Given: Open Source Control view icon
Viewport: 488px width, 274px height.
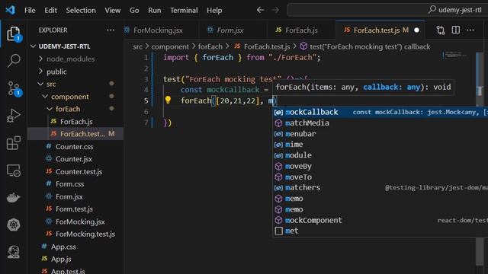Looking at the screenshot, I should click(x=14, y=88).
